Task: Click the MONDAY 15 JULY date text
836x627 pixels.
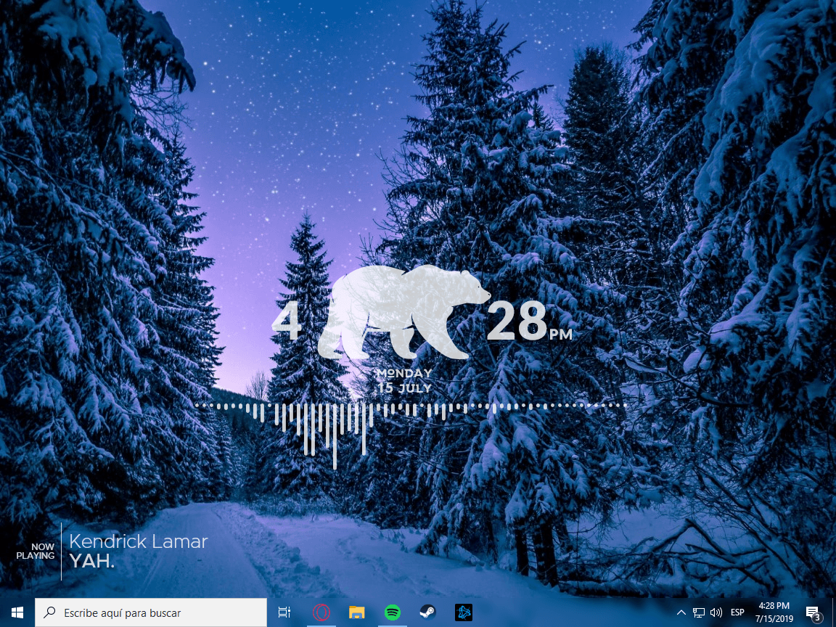Action: (404, 381)
